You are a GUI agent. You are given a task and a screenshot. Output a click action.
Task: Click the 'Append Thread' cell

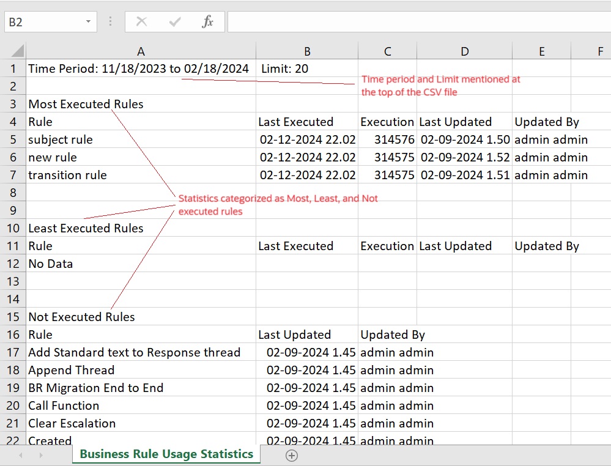(x=141, y=370)
